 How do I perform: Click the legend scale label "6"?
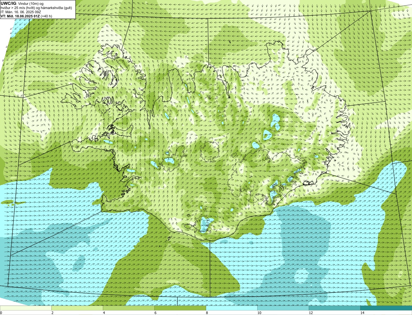[x=155, y=313]
